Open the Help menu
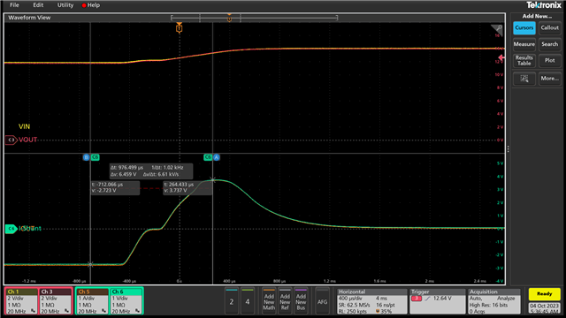 (94, 5)
